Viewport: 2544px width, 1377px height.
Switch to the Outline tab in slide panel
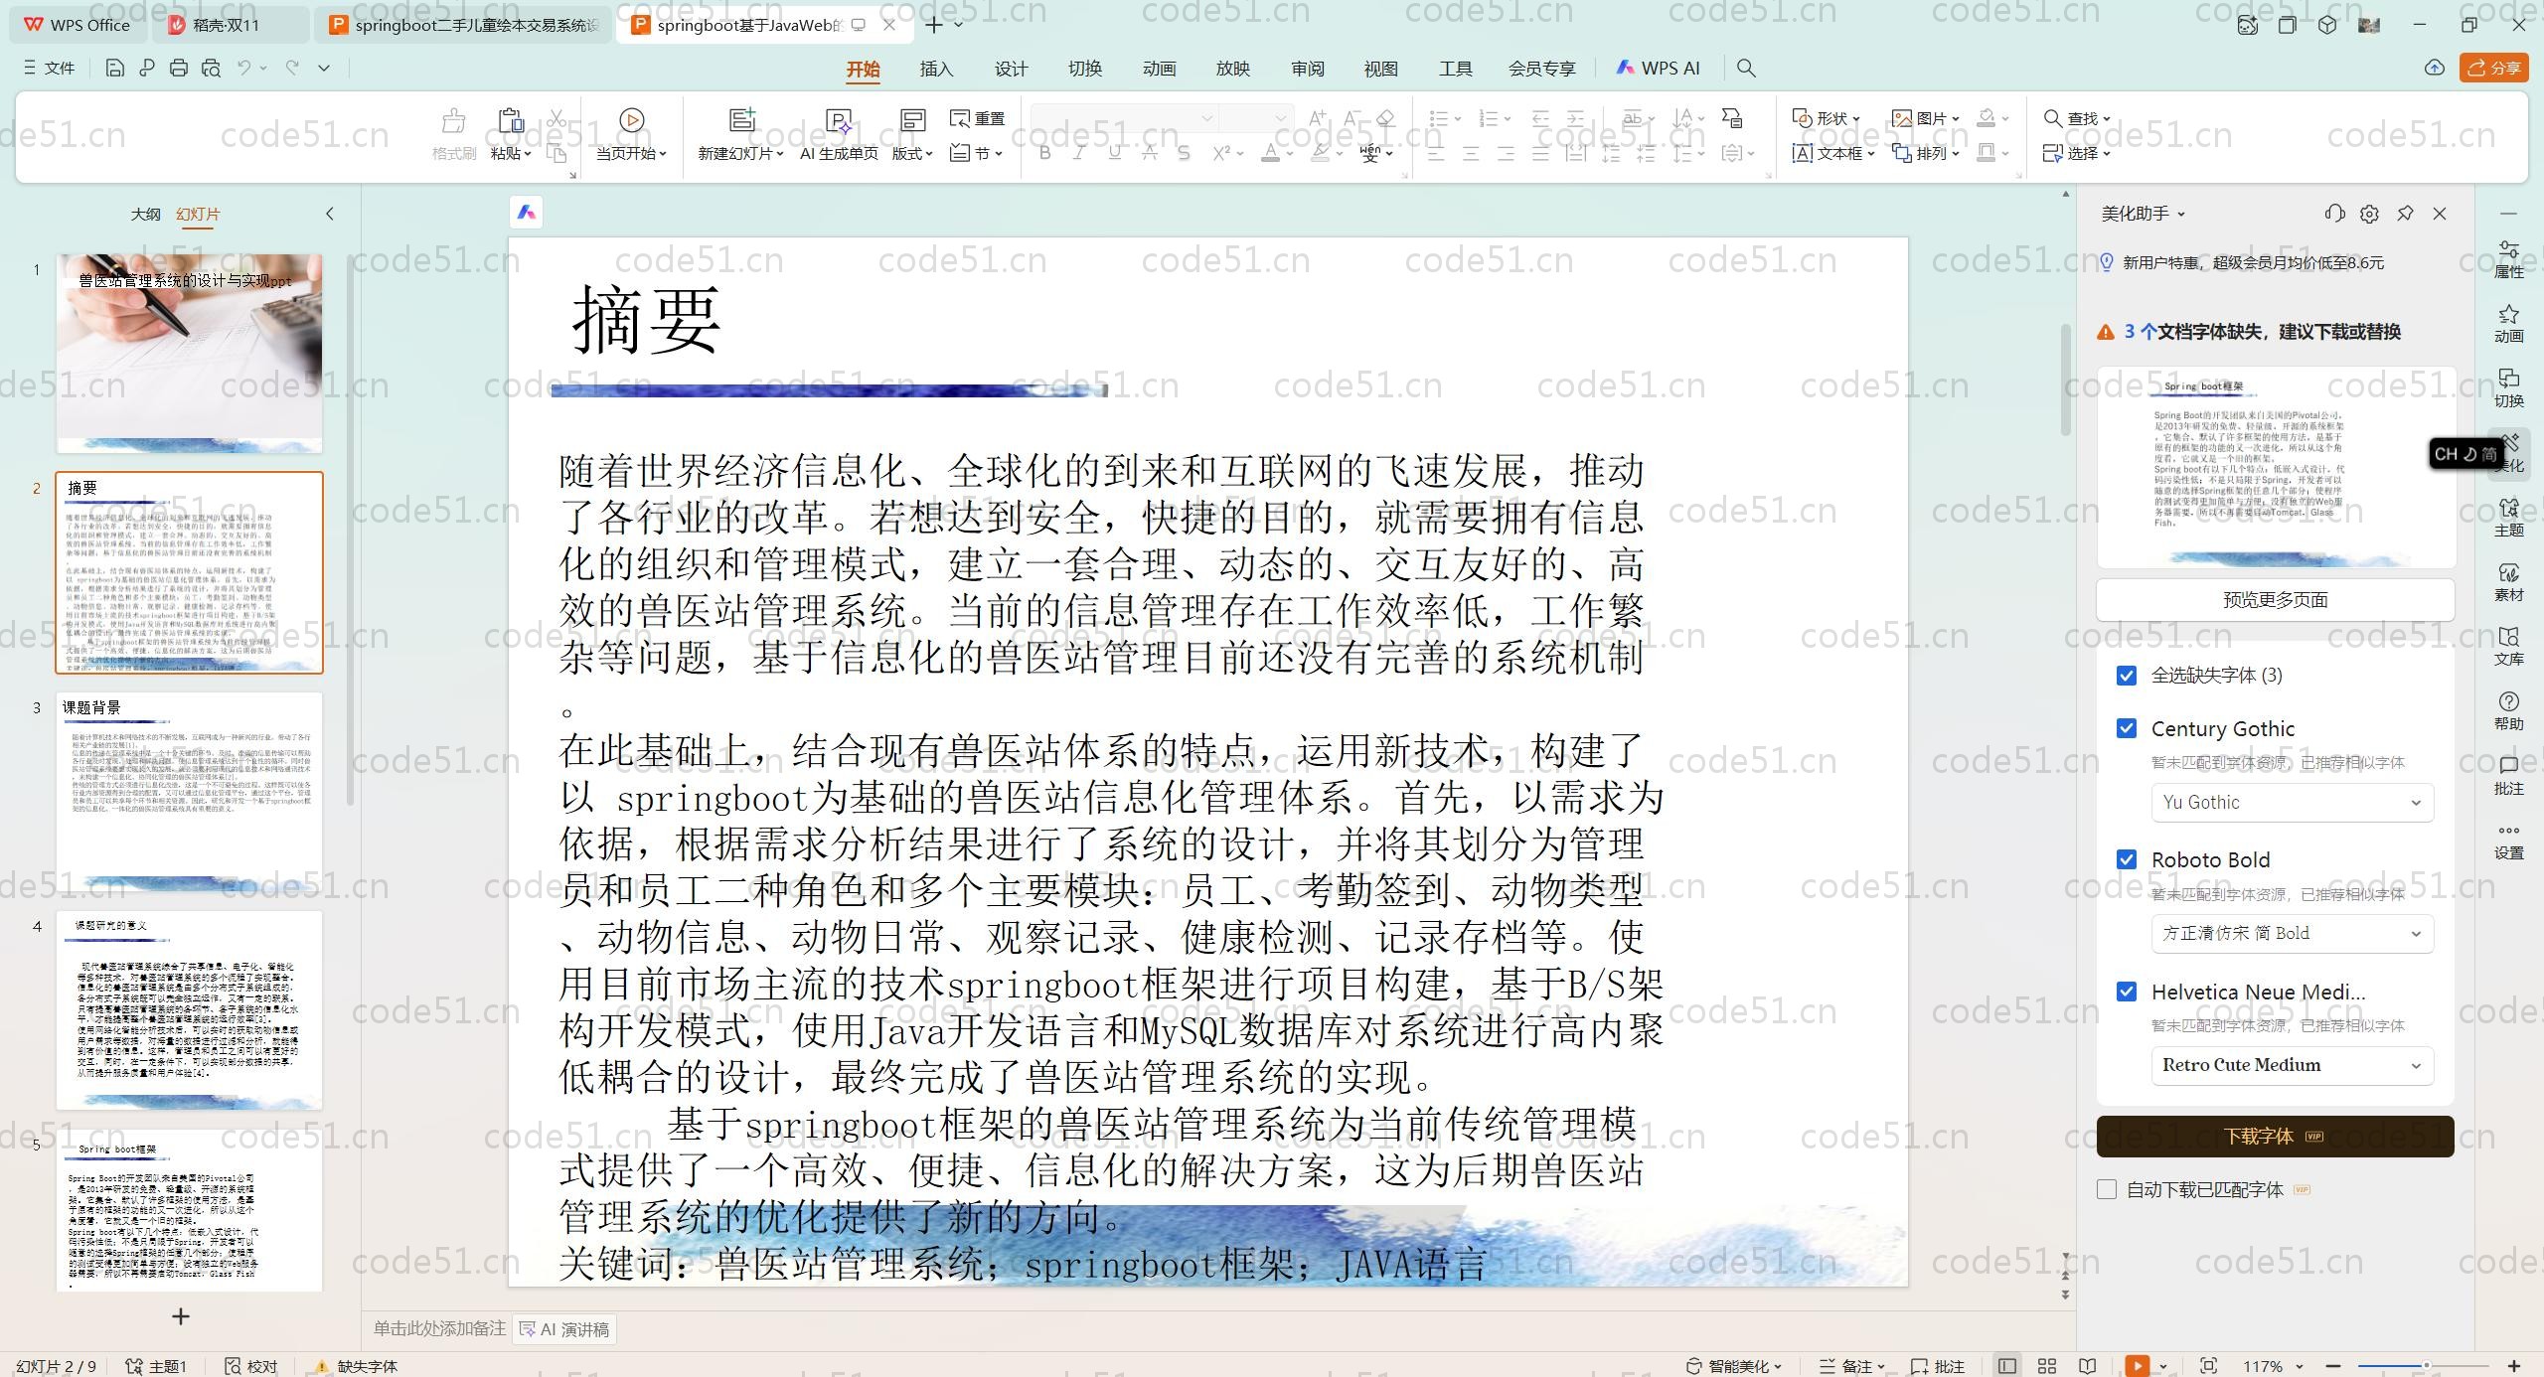coord(145,214)
